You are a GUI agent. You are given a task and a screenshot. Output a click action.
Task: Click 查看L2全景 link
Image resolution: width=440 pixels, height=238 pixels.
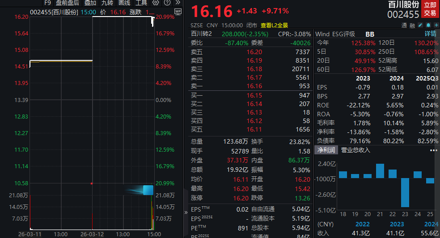(274, 25)
